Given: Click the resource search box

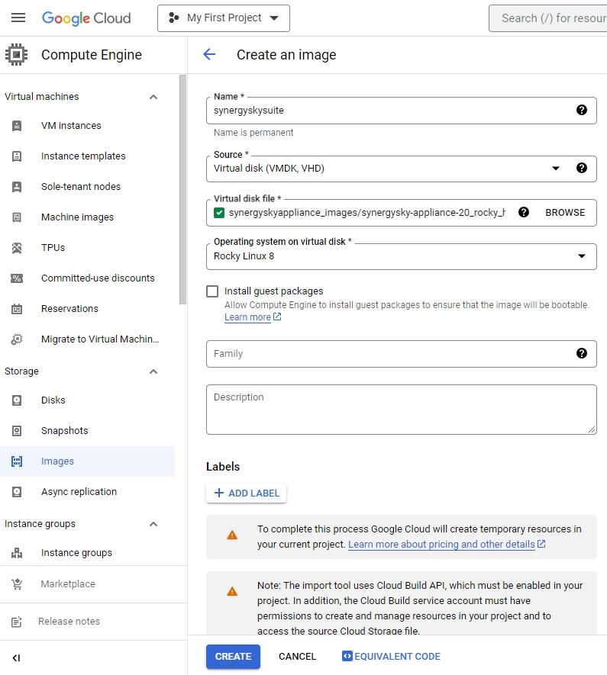Looking at the screenshot, I should [548, 18].
